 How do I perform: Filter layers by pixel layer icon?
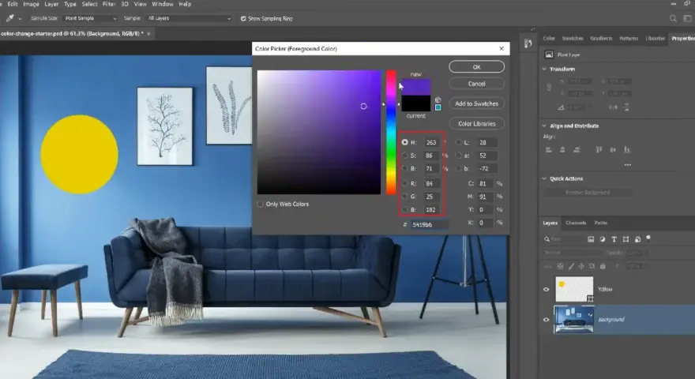591,239
